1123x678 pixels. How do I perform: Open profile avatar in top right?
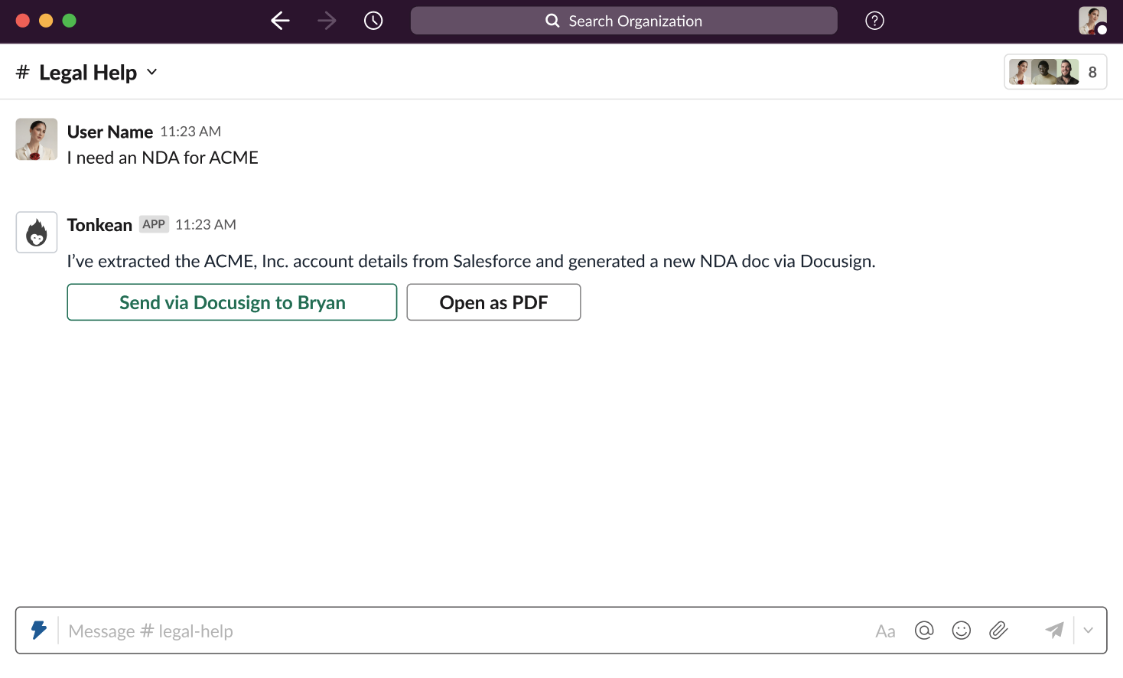[1092, 21]
